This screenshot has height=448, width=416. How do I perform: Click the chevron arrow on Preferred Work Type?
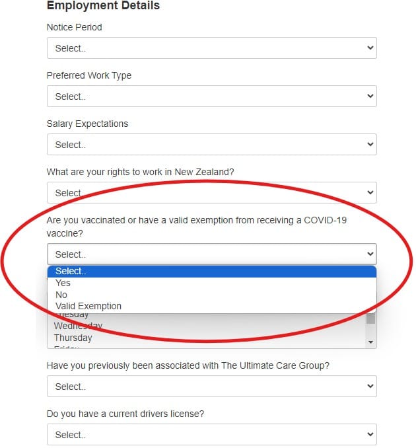370,96
